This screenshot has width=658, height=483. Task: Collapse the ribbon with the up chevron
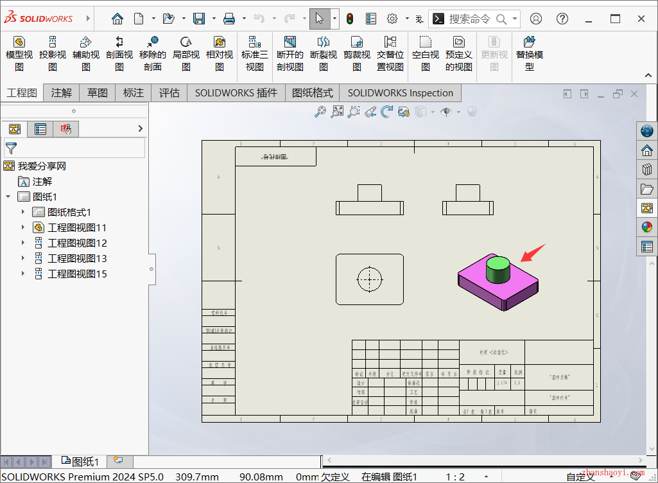tap(648, 76)
